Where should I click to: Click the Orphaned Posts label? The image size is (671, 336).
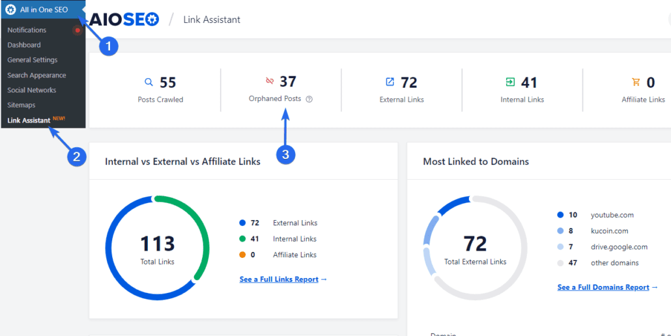click(x=275, y=99)
